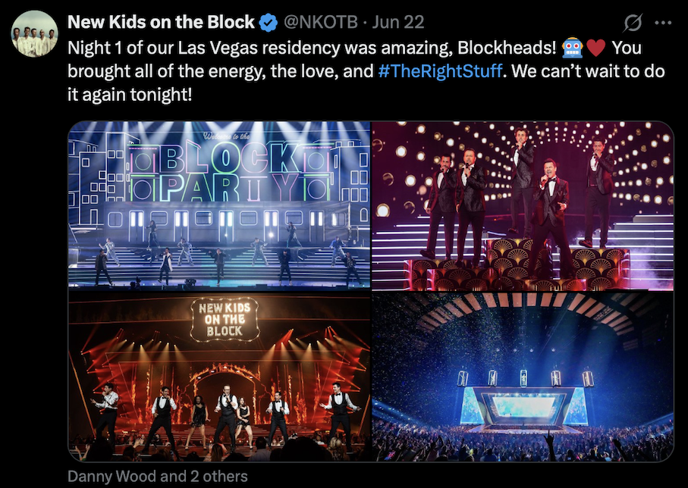Viewport: 688px width, 488px height.
Task: Open the New Kids on the Block display name
Action: click(x=161, y=22)
